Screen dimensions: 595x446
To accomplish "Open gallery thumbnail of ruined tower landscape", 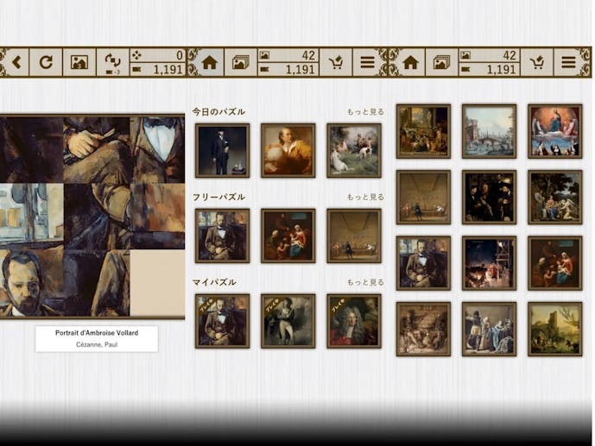I will 554,329.
